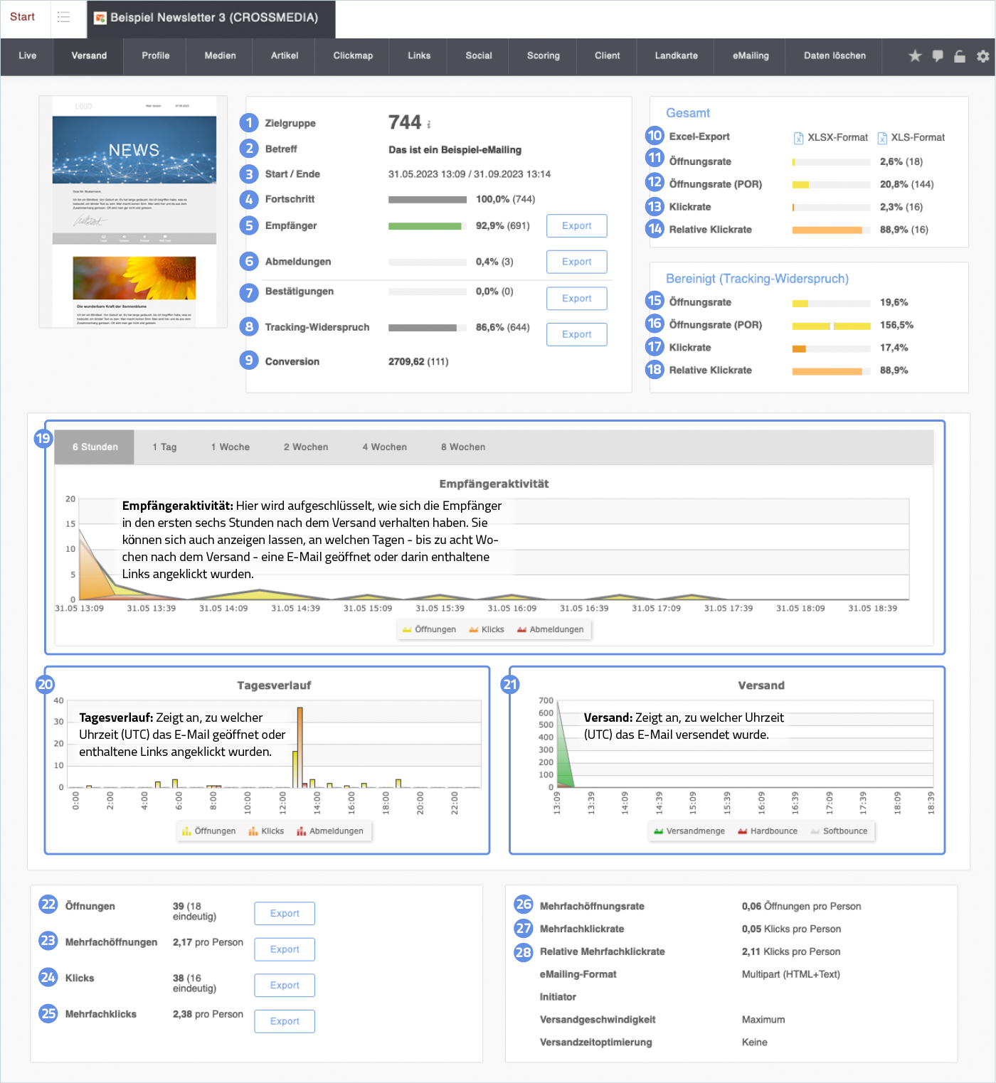Switch to the 8 Wochen tab

coord(463,447)
